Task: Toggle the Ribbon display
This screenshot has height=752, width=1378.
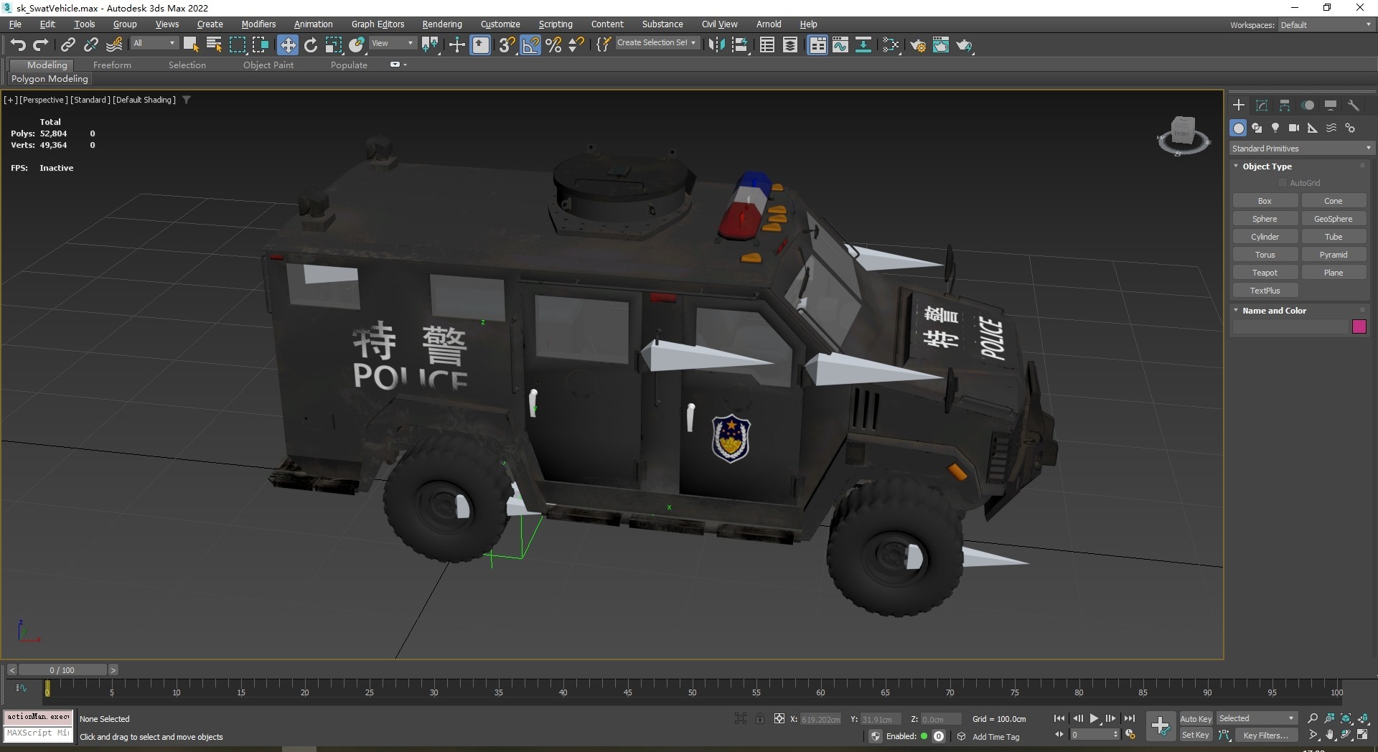Action: 817,44
